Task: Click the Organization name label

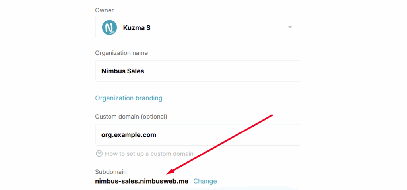Action: (122, 53)
